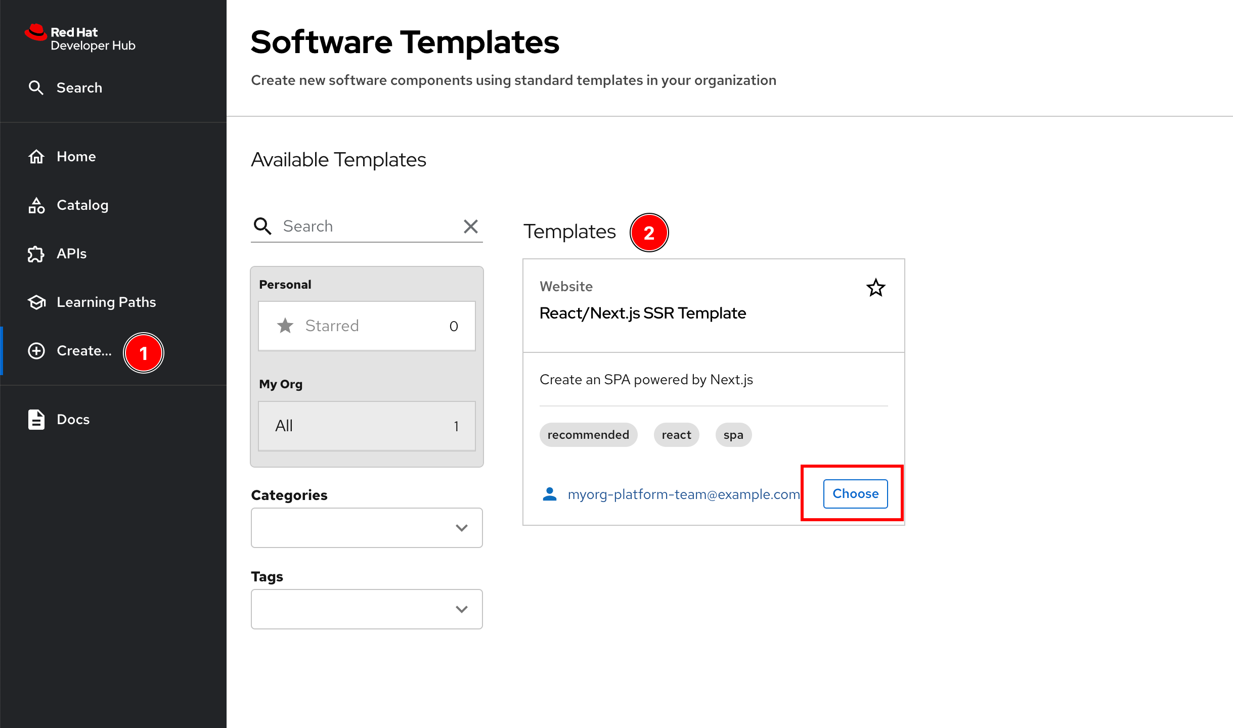The image size is (1233, 728).
Task: Click the Home house icon
Action: click(x=36, y=157)
